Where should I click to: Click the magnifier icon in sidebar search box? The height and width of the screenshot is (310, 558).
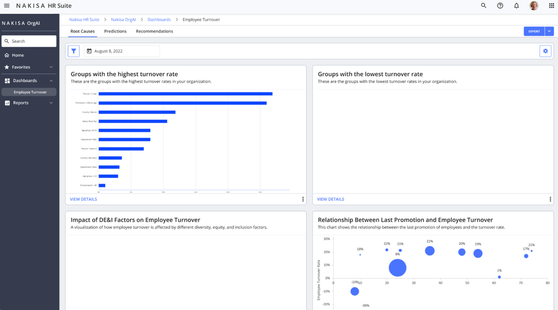[7, 41]
